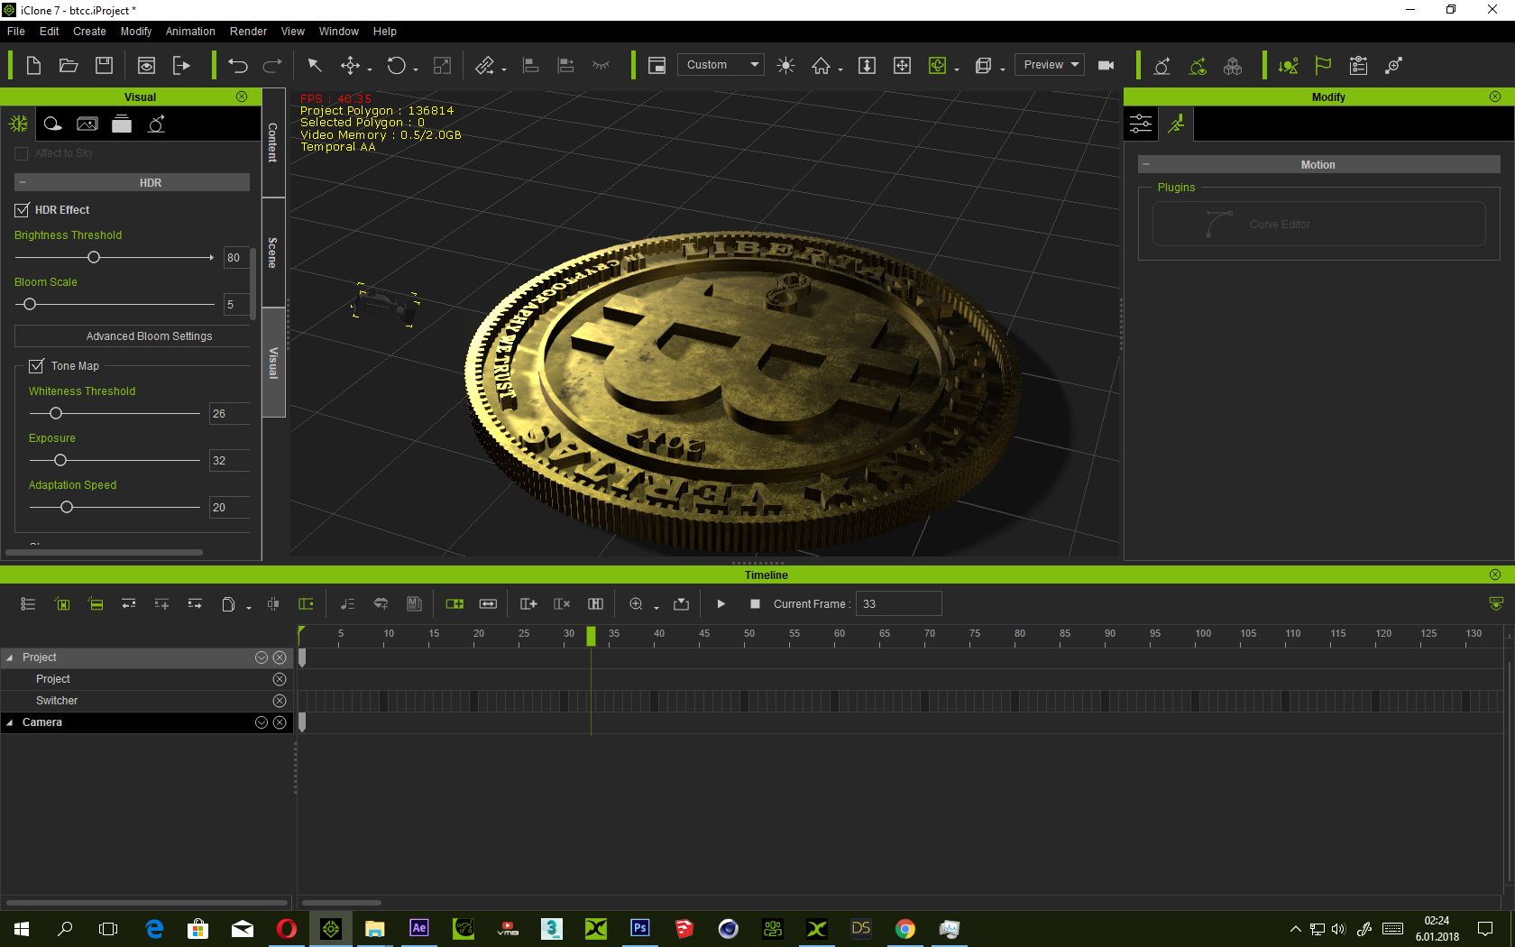Close the Switcher track with its X

(x=280, y=701)
